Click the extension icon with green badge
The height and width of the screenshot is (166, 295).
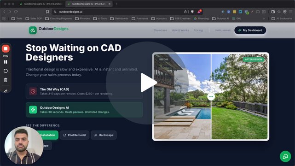247,12
